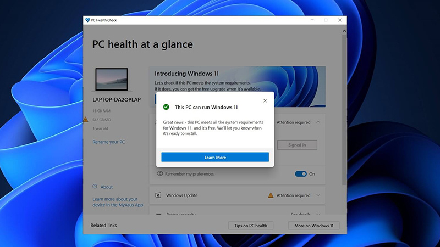Click the Windows Update refresh icon
The width and height of the screenshot is (440, 247).
[158, 195]
